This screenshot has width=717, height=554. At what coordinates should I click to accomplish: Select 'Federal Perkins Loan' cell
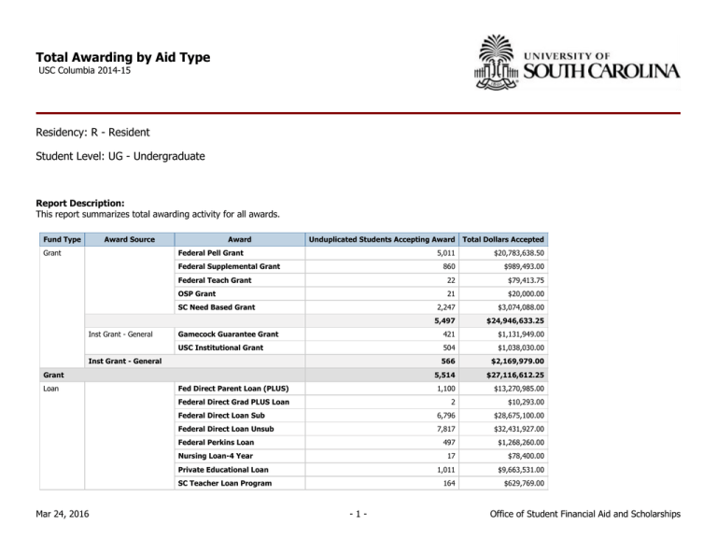tap(240, 443)
